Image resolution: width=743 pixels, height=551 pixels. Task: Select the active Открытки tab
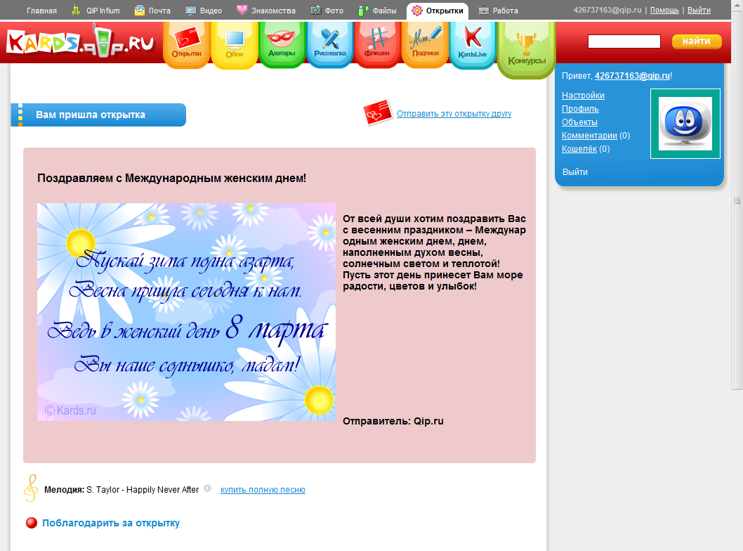coord(438,11)
